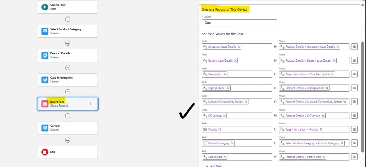Add element below Screen Flow Start
The image size is (366, 167).
point(68,19)
